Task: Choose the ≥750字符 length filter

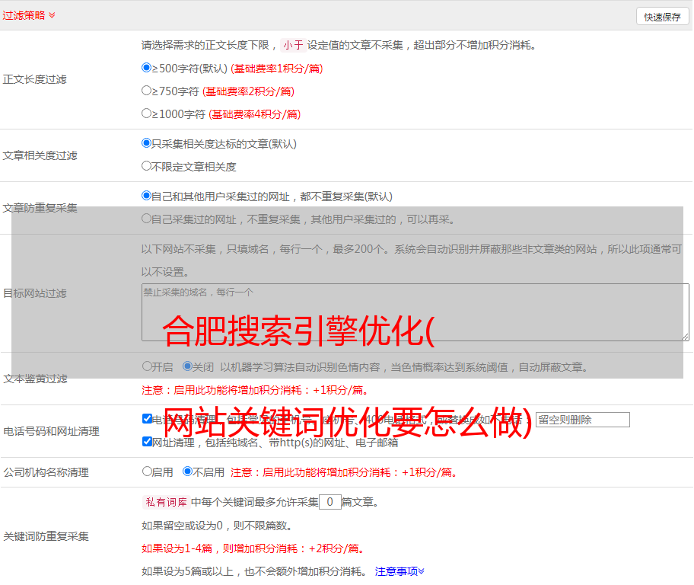Action: (147, 91)
